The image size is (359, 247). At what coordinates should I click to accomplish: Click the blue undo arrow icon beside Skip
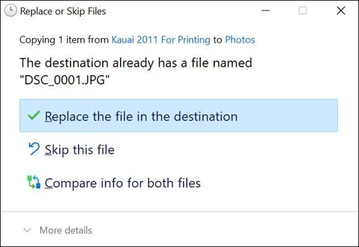34,149
